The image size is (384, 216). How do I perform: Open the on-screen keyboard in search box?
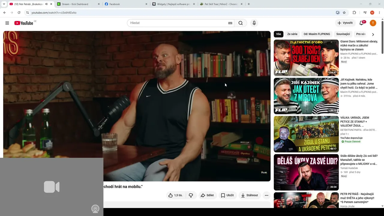click(230, 23)
